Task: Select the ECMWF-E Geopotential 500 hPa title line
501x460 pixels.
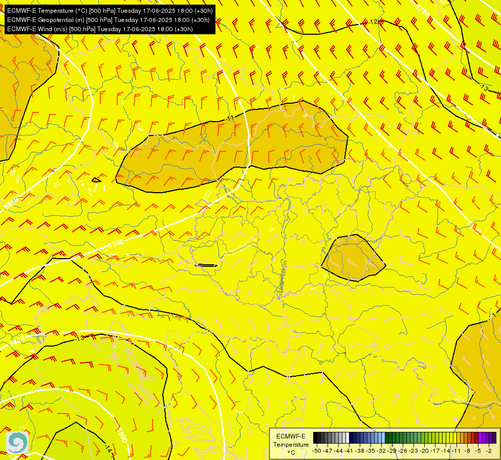Action: click(x=108, y=20)
